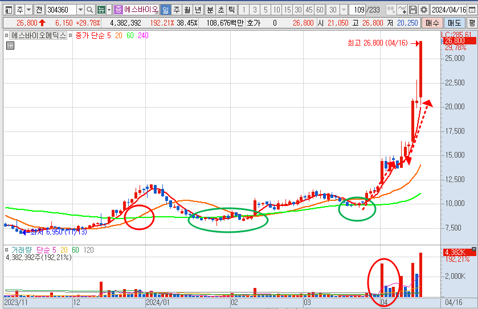This screenshot has width=478, height=309.
Task: Click the 에스바이오 stock name field
Action: click(x=141, y=10)
